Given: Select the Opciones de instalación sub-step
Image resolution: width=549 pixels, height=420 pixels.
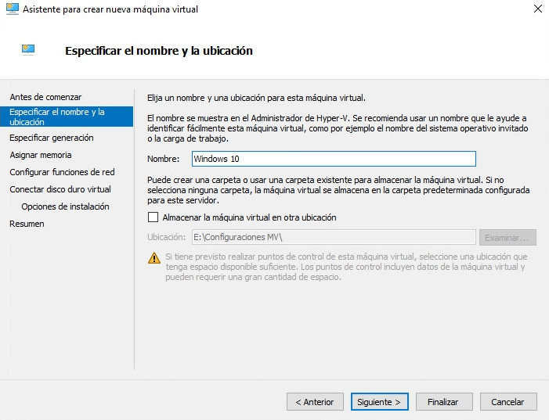Looking at the screenshot, I should [x=65, y=206].
